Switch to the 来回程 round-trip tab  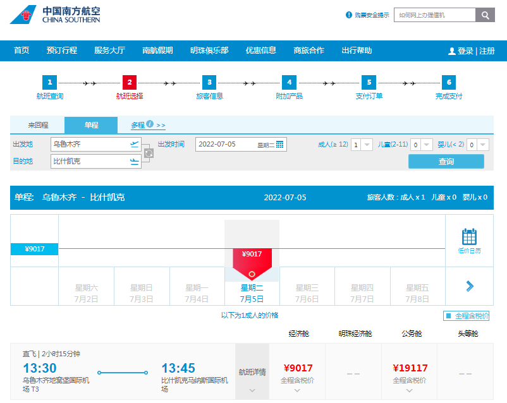38,125
